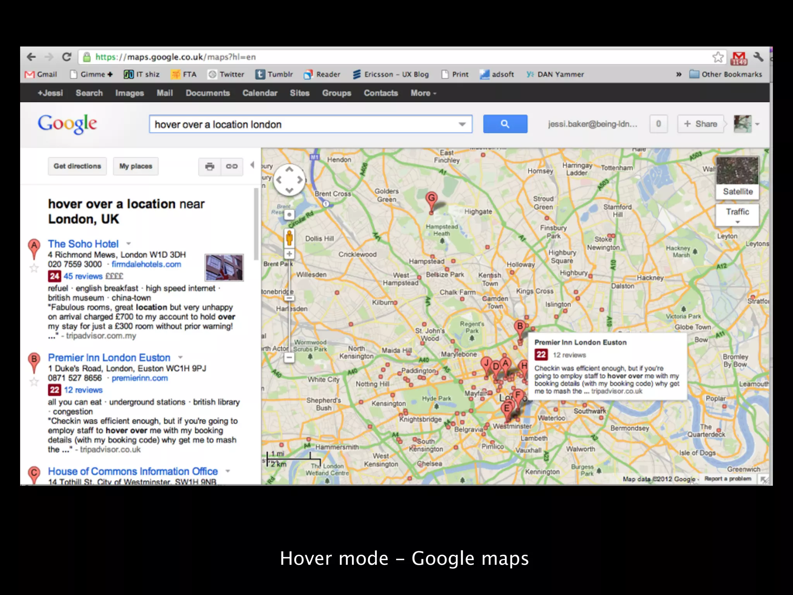Expand options arrow next to House of Commons
Viewport: 793px width, 595px height.
(228, 471)
